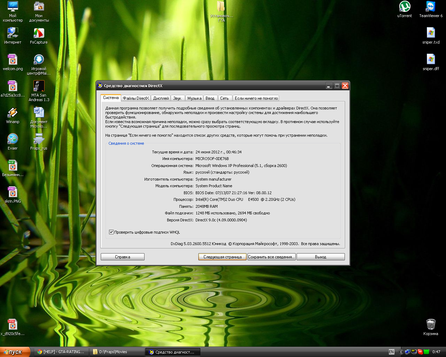Click the Intel Core 2 Duo processor value
Screen dimensions: 446x357
245,199
